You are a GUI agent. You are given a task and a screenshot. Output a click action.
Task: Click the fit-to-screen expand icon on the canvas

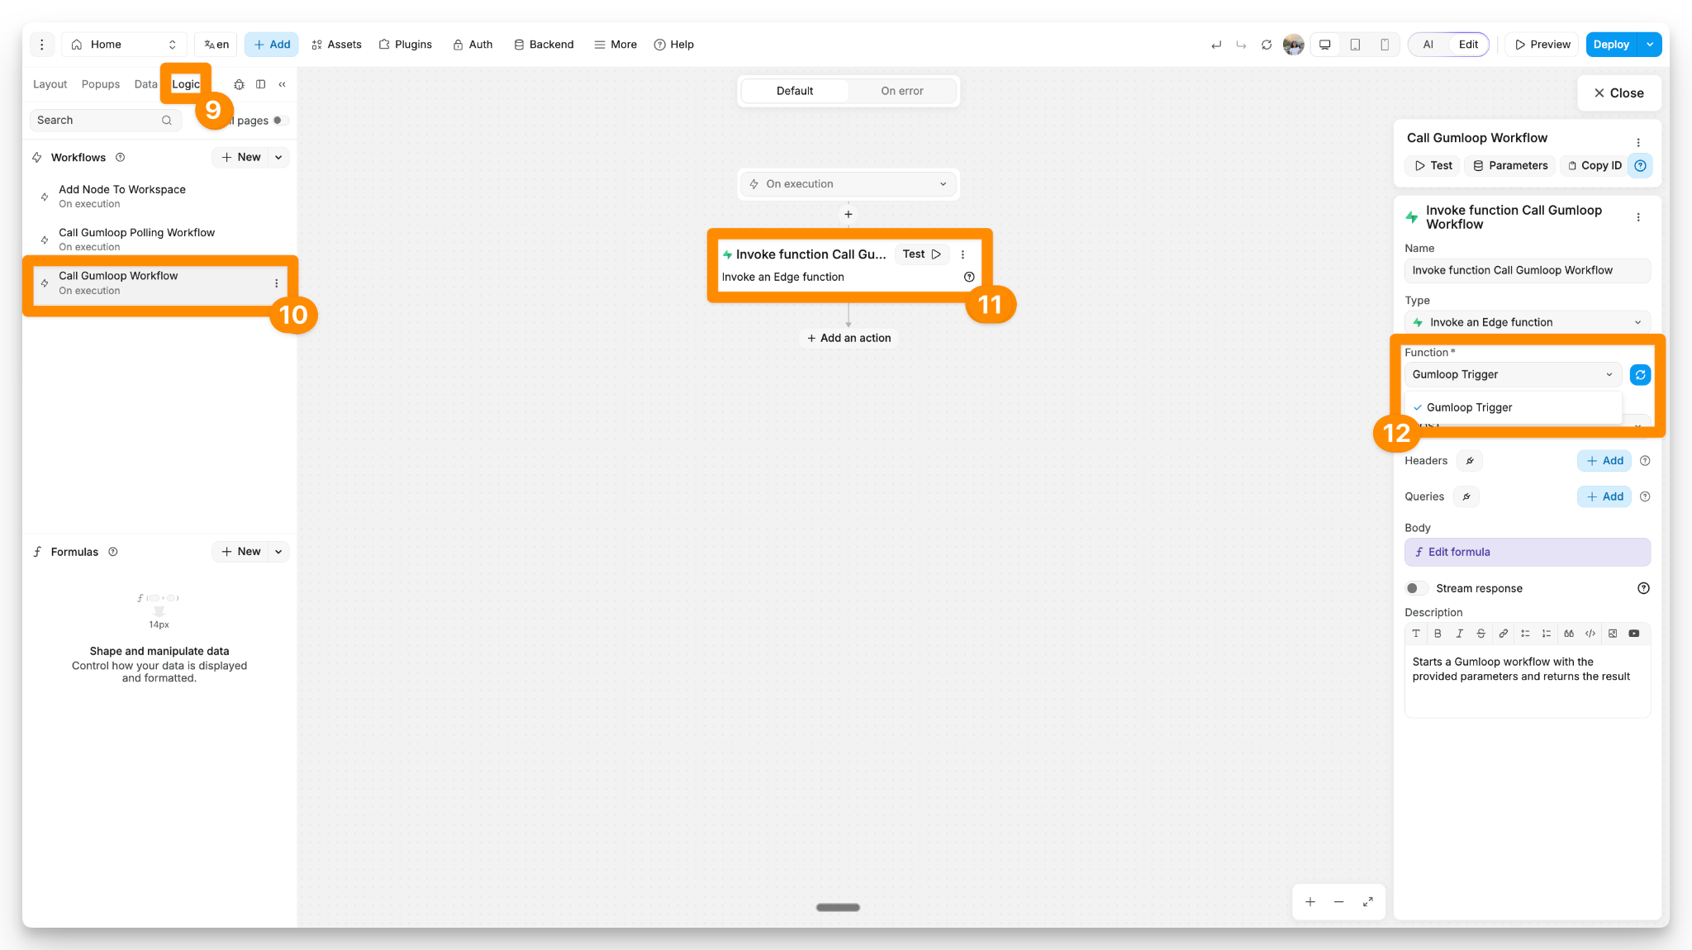click(1368, 902)
